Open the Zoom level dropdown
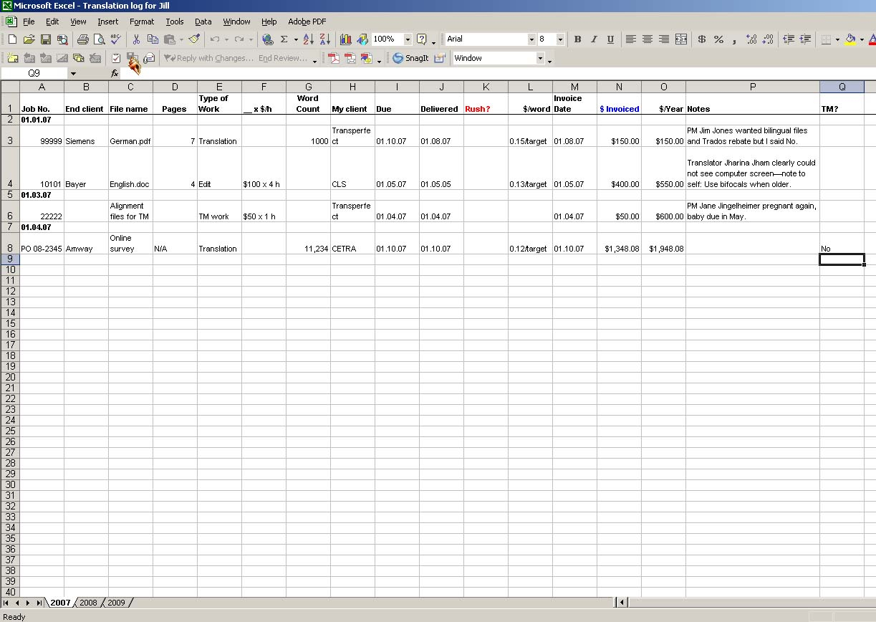This screenshot has width=876, height=622. pyautogui.click(x=407, y=39)
